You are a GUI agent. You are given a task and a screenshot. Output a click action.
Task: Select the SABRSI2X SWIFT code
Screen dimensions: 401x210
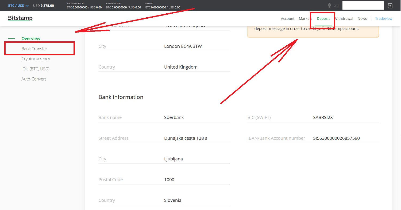pos(323,117)
